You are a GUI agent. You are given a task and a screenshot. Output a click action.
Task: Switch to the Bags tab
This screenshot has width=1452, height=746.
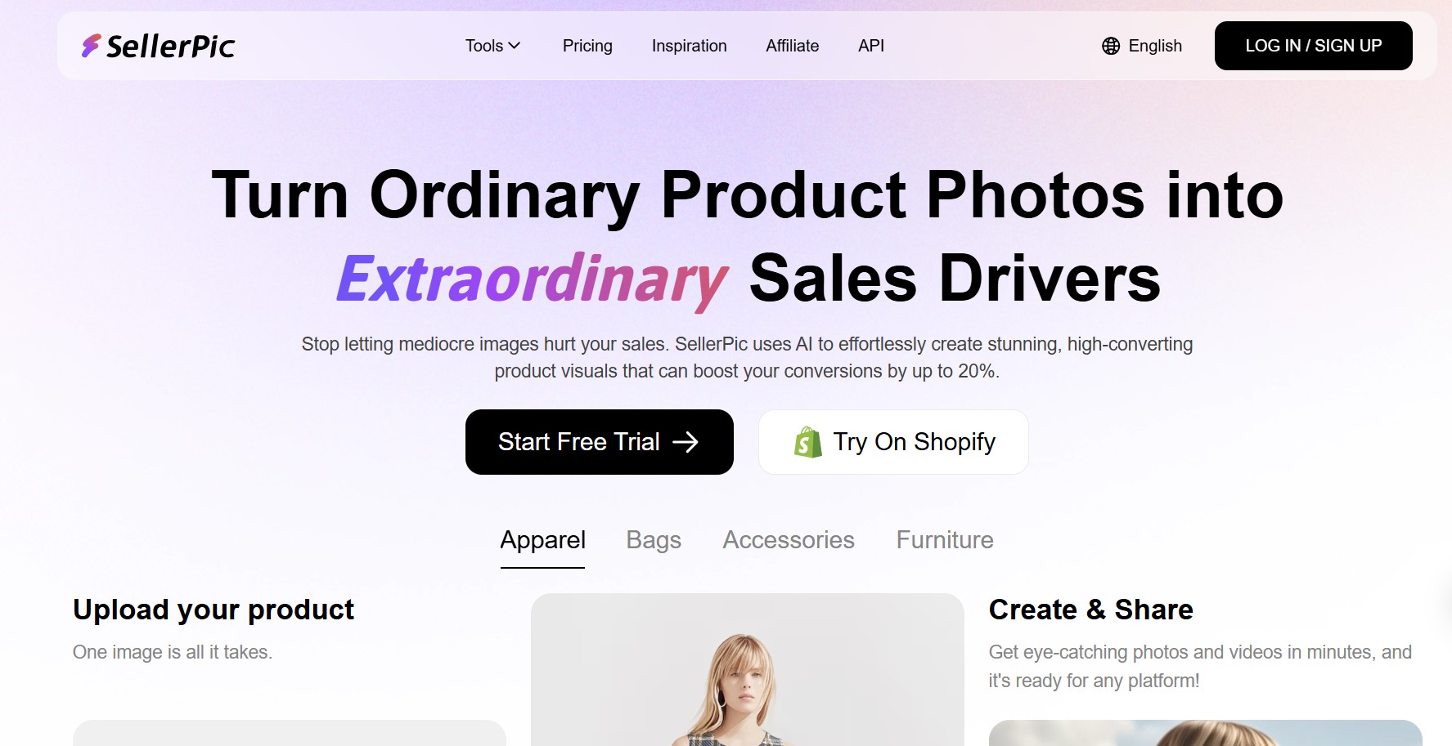(654, 540)
